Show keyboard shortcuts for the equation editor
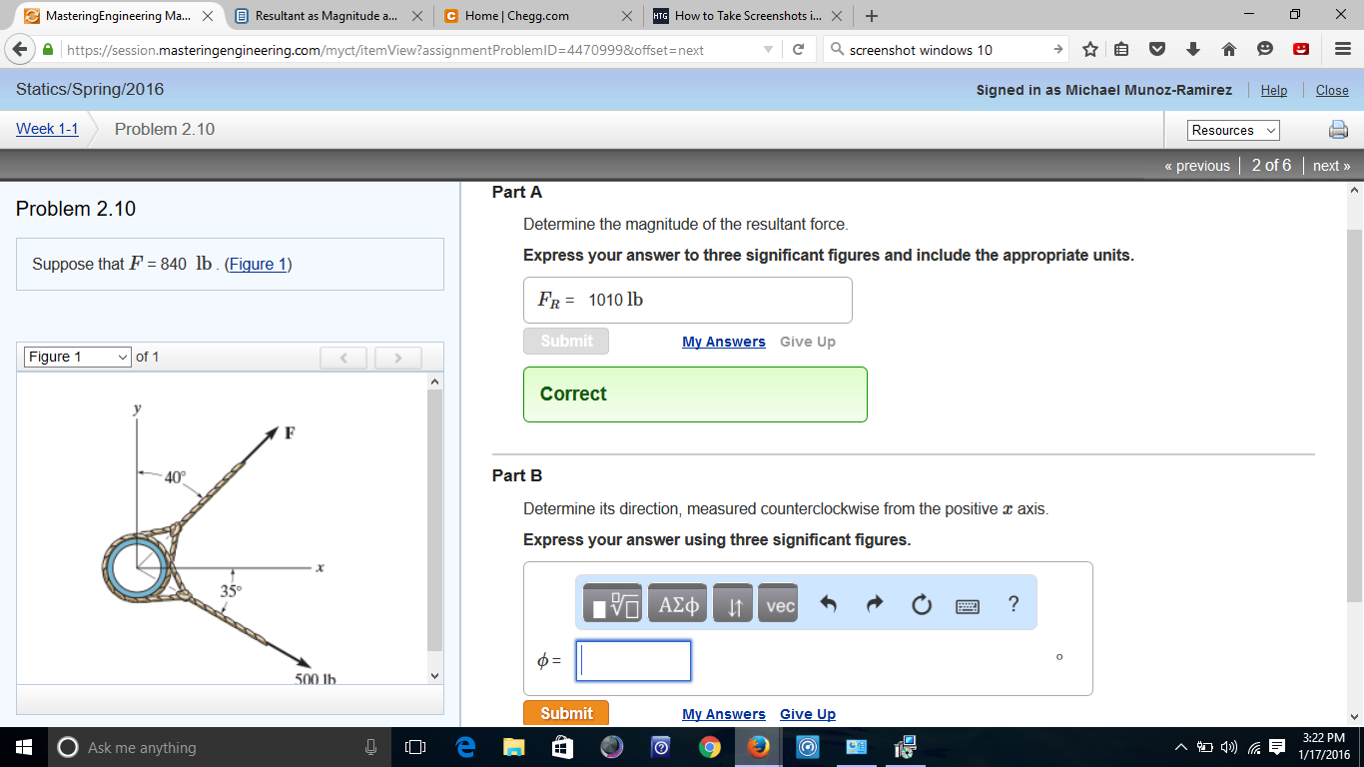The width and height of the screenshot is (1364, 767). (x=967, y=605)
